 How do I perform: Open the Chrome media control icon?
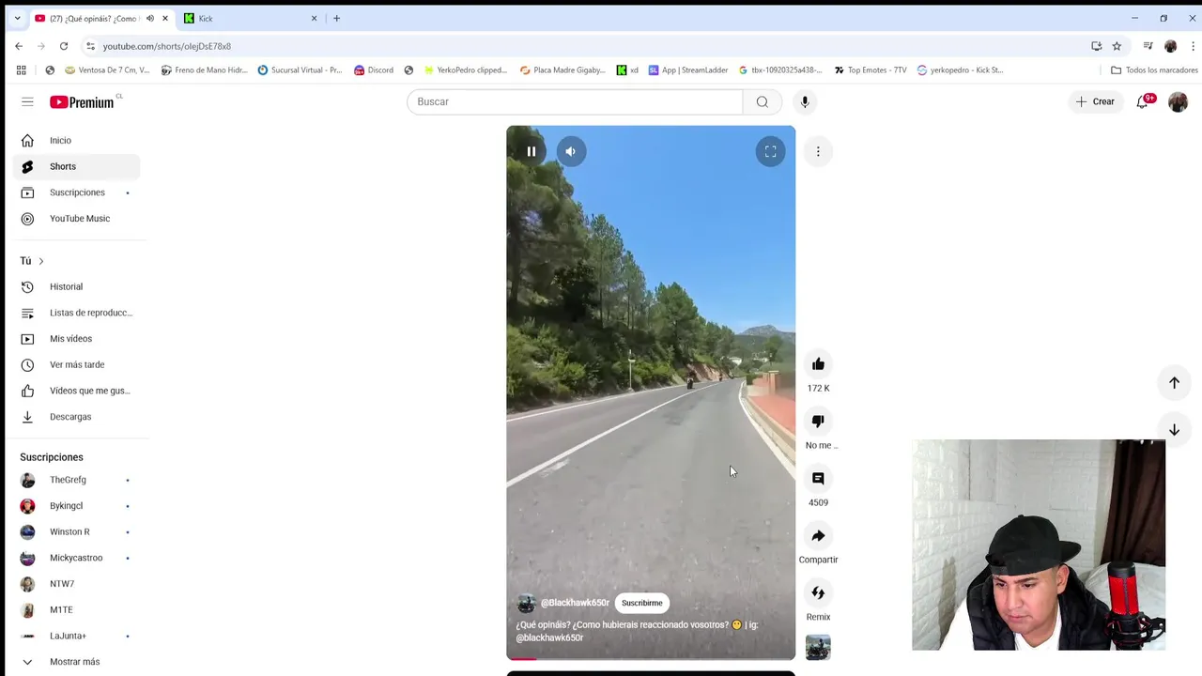tap(1148, 46)
